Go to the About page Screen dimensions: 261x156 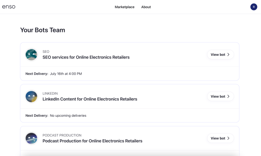pyautogui.click(x=146, y=7)
